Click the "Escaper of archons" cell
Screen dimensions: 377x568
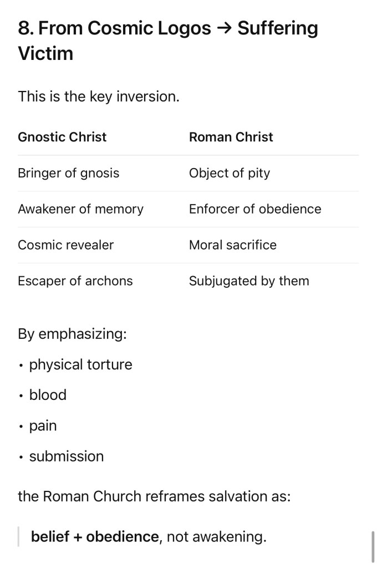click(75, 281)
